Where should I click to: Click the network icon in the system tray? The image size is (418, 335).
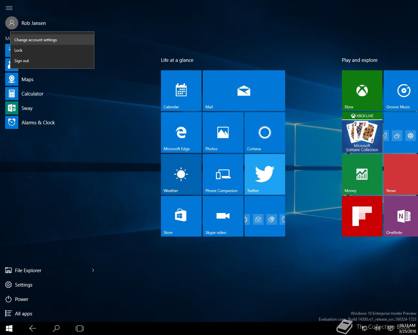(365, 328)
